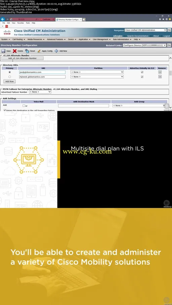Click the Add New plus icon
The width and height of the screenshot is (172, 305).
[56, 51]
